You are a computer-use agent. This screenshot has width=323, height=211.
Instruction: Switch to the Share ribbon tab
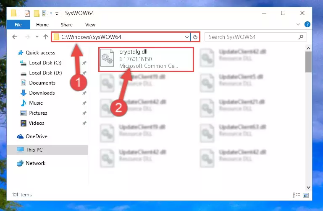[67, 25]
